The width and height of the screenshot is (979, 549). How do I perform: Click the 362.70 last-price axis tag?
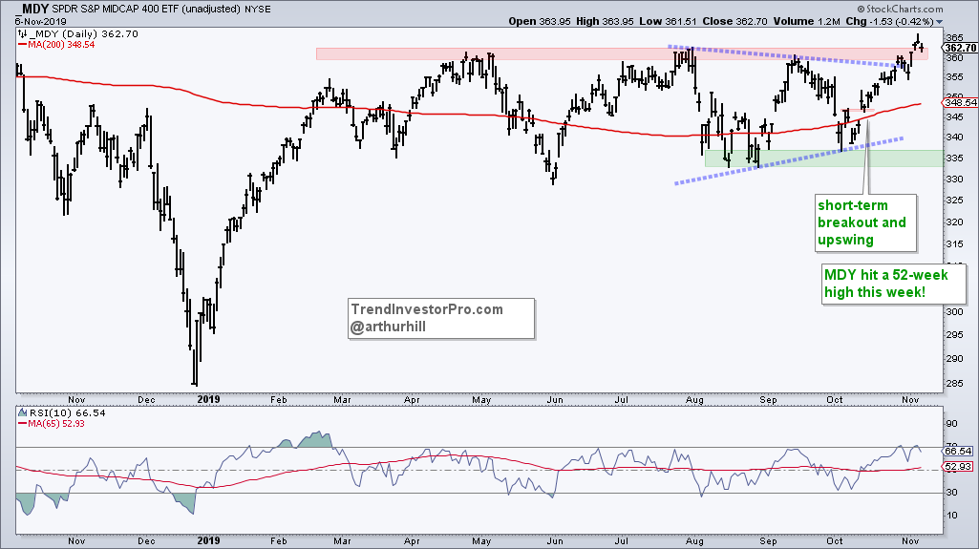point(960,48)
